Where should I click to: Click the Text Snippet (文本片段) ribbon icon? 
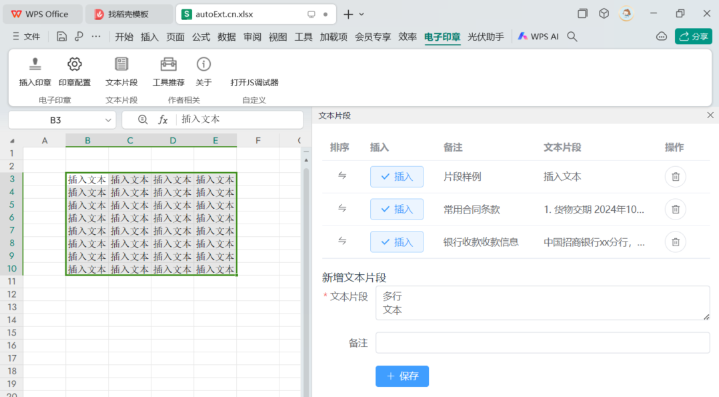click(121, 65)
